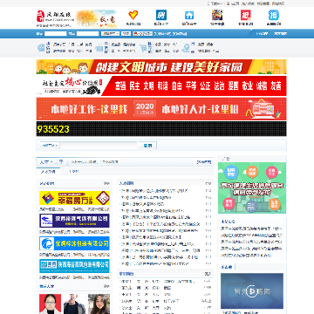The image size is (314, 314).
Task: Open the autumn leaves banner beside the logo
Action: [x=97, y=18]
